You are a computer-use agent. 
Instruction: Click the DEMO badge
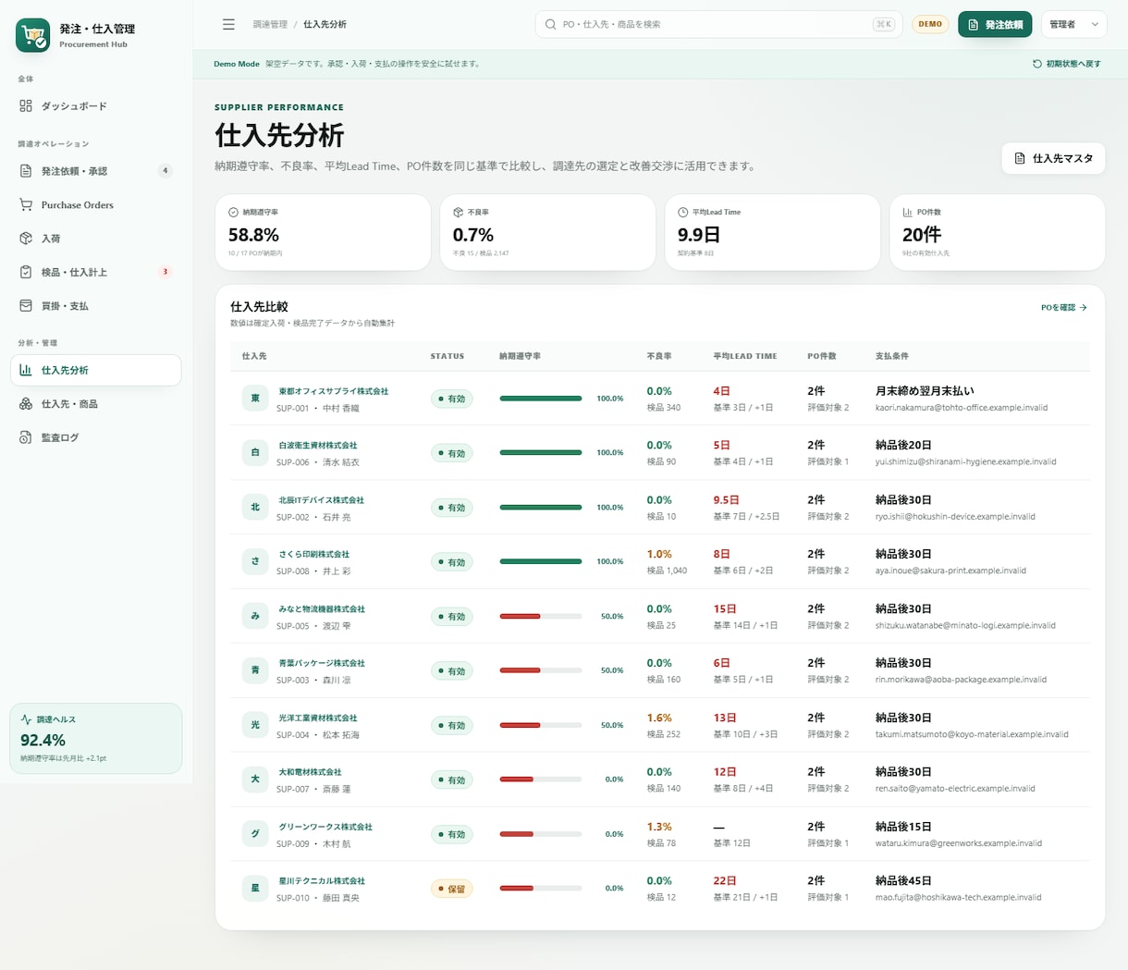[930, 24]
